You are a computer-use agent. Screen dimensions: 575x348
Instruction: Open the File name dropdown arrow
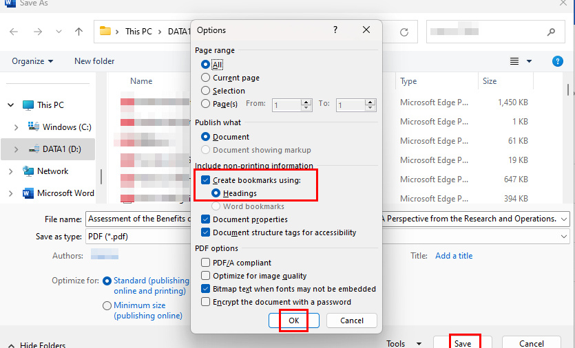tap(564, 219)
